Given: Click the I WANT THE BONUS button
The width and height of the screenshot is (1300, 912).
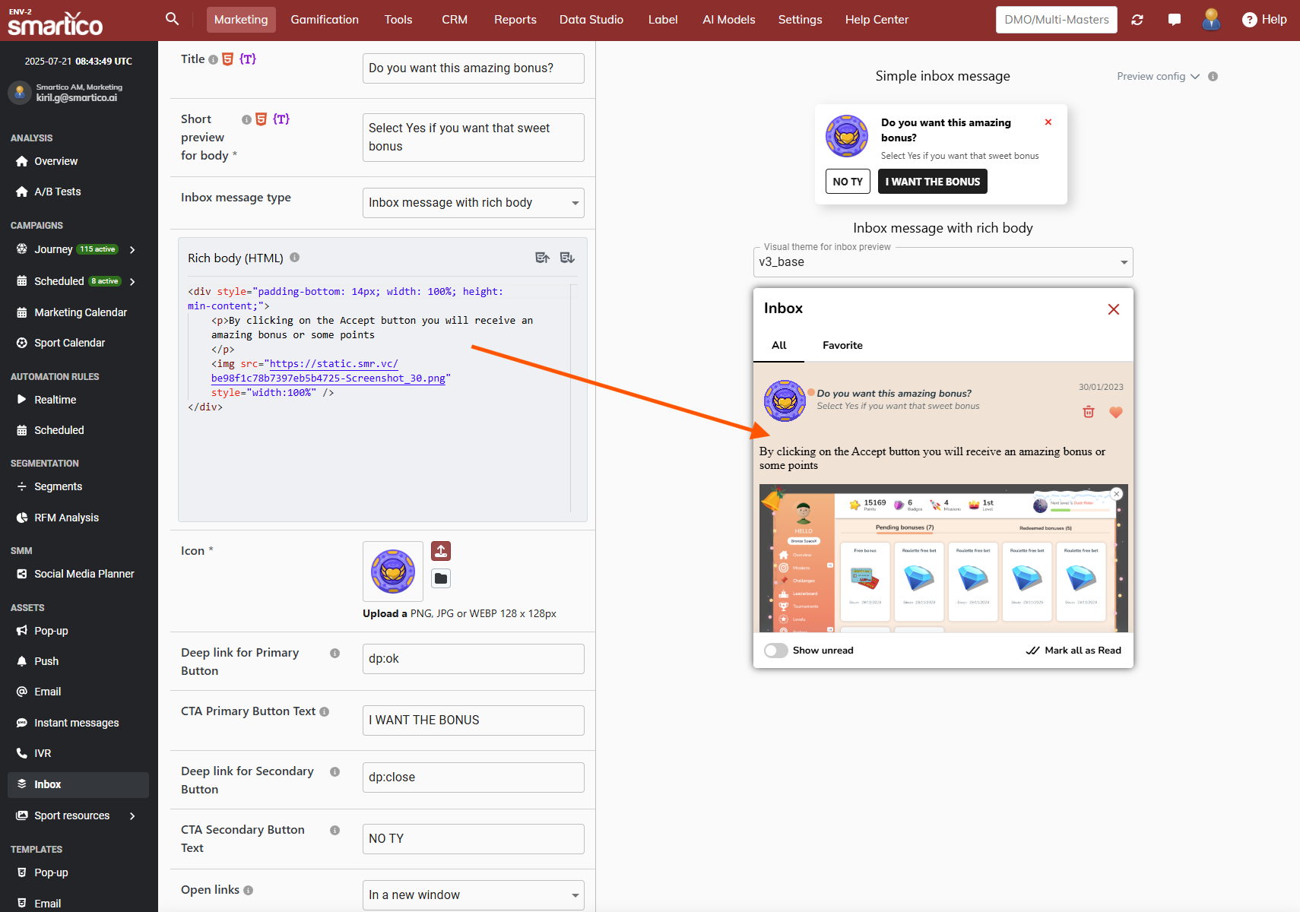Looking at the screenshot, I should tap(932, 182).
